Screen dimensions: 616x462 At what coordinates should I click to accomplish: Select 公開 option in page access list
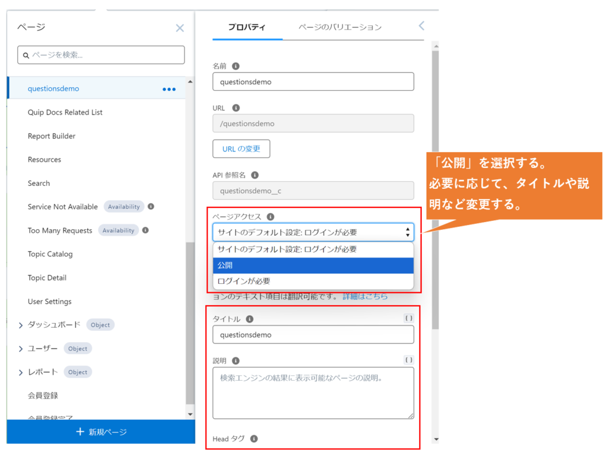click(313, 265)
